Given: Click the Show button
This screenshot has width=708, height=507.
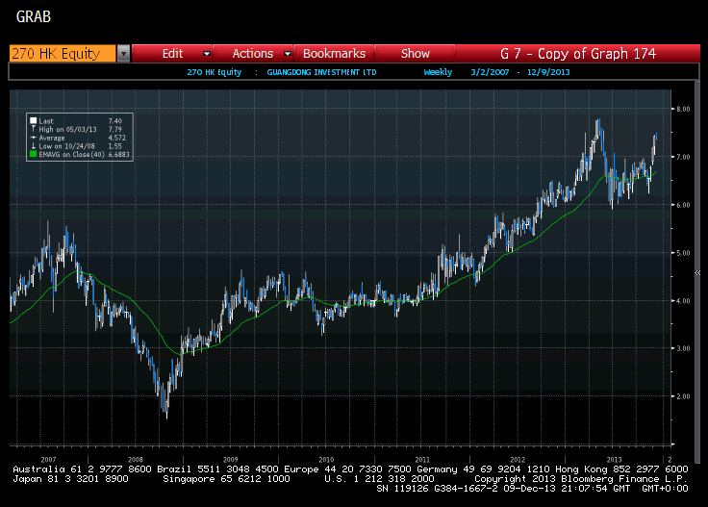Looking at the screenshot, I should coord(416,54).
